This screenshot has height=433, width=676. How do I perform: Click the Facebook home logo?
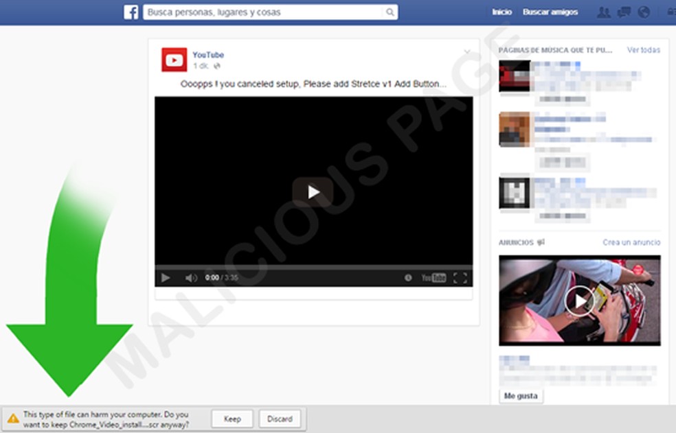[131, 12]
